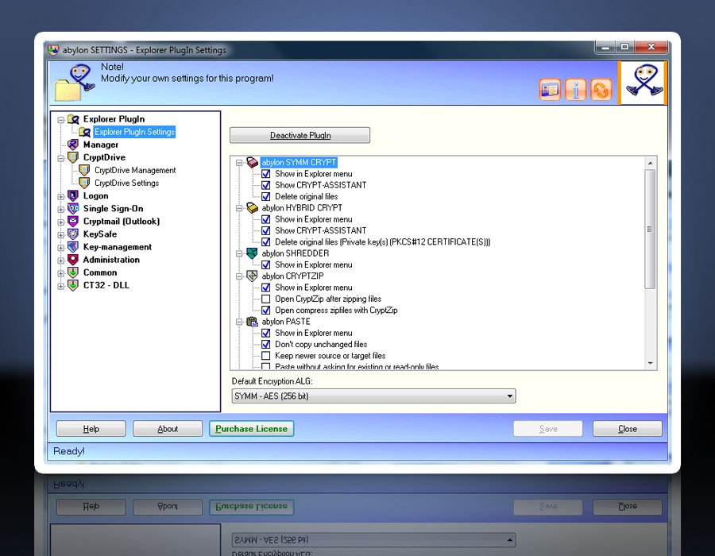
Task: Select Key-management label in tree
Action: tap(118, 246)
